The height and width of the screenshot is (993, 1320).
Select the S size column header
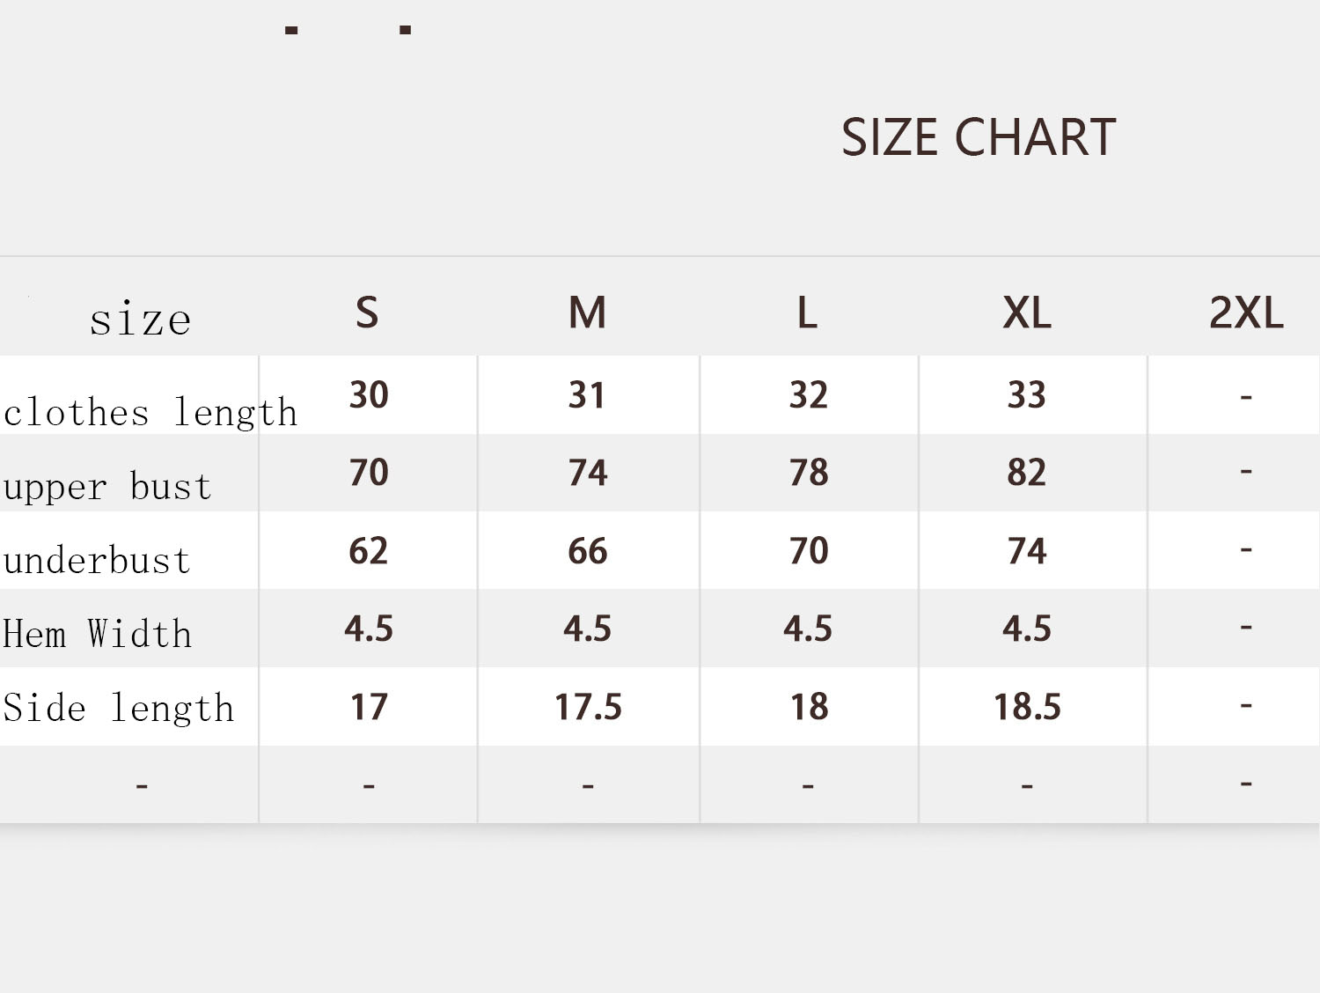point(368,313)
